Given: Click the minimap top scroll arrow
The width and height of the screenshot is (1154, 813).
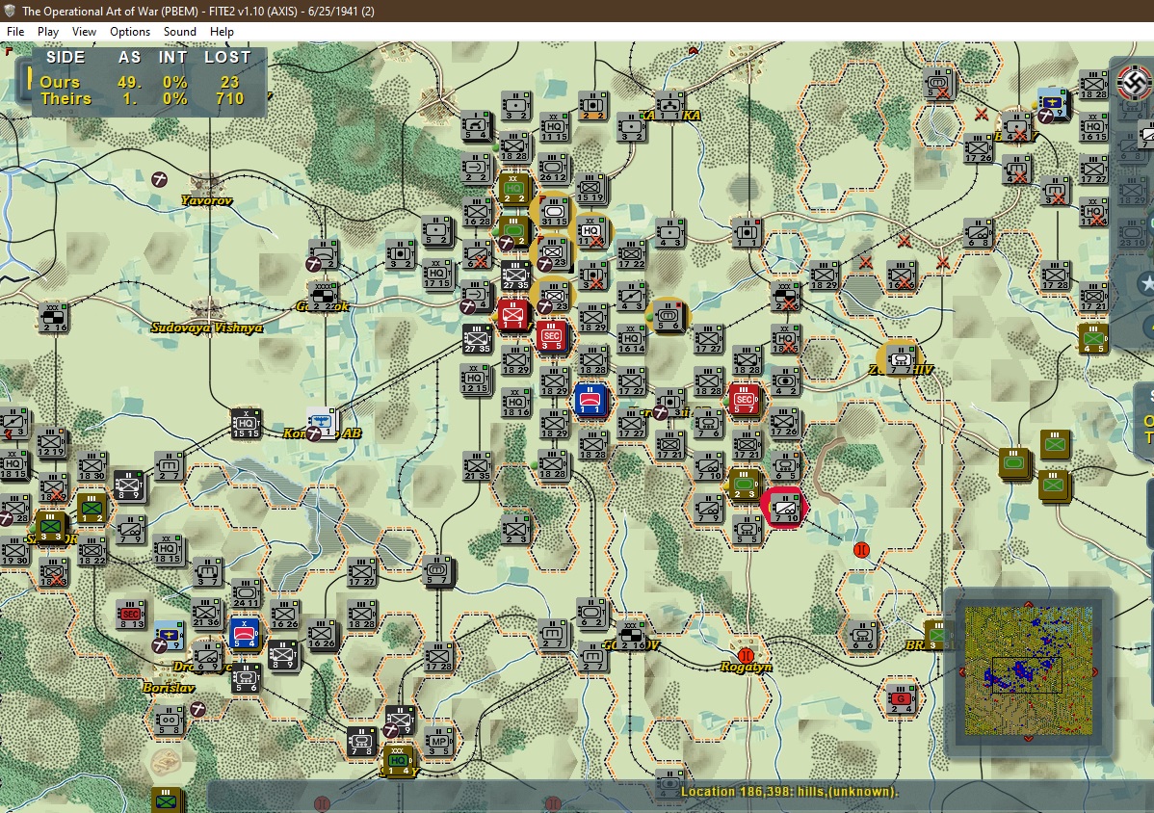Looking at the screenshot, I should [1028, 604].
